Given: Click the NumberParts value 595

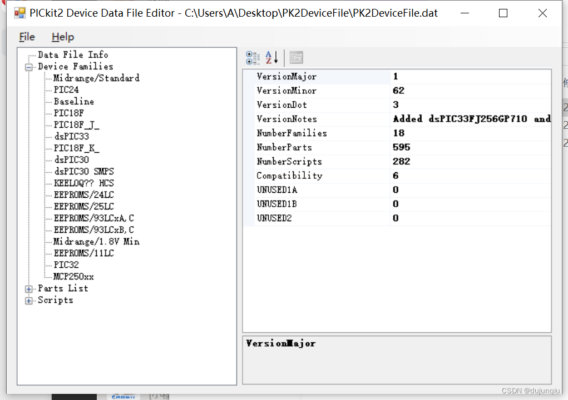Looking at the screenshot, I should [401, 148].
